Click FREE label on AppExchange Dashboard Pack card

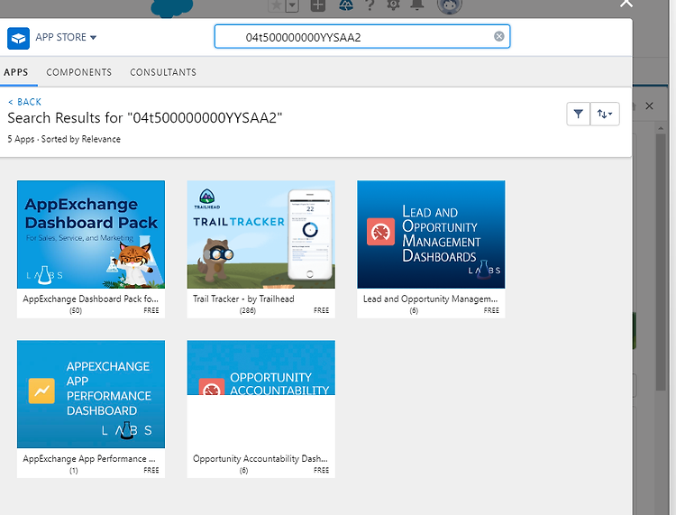pyautogui.click(x=151, y=310)
